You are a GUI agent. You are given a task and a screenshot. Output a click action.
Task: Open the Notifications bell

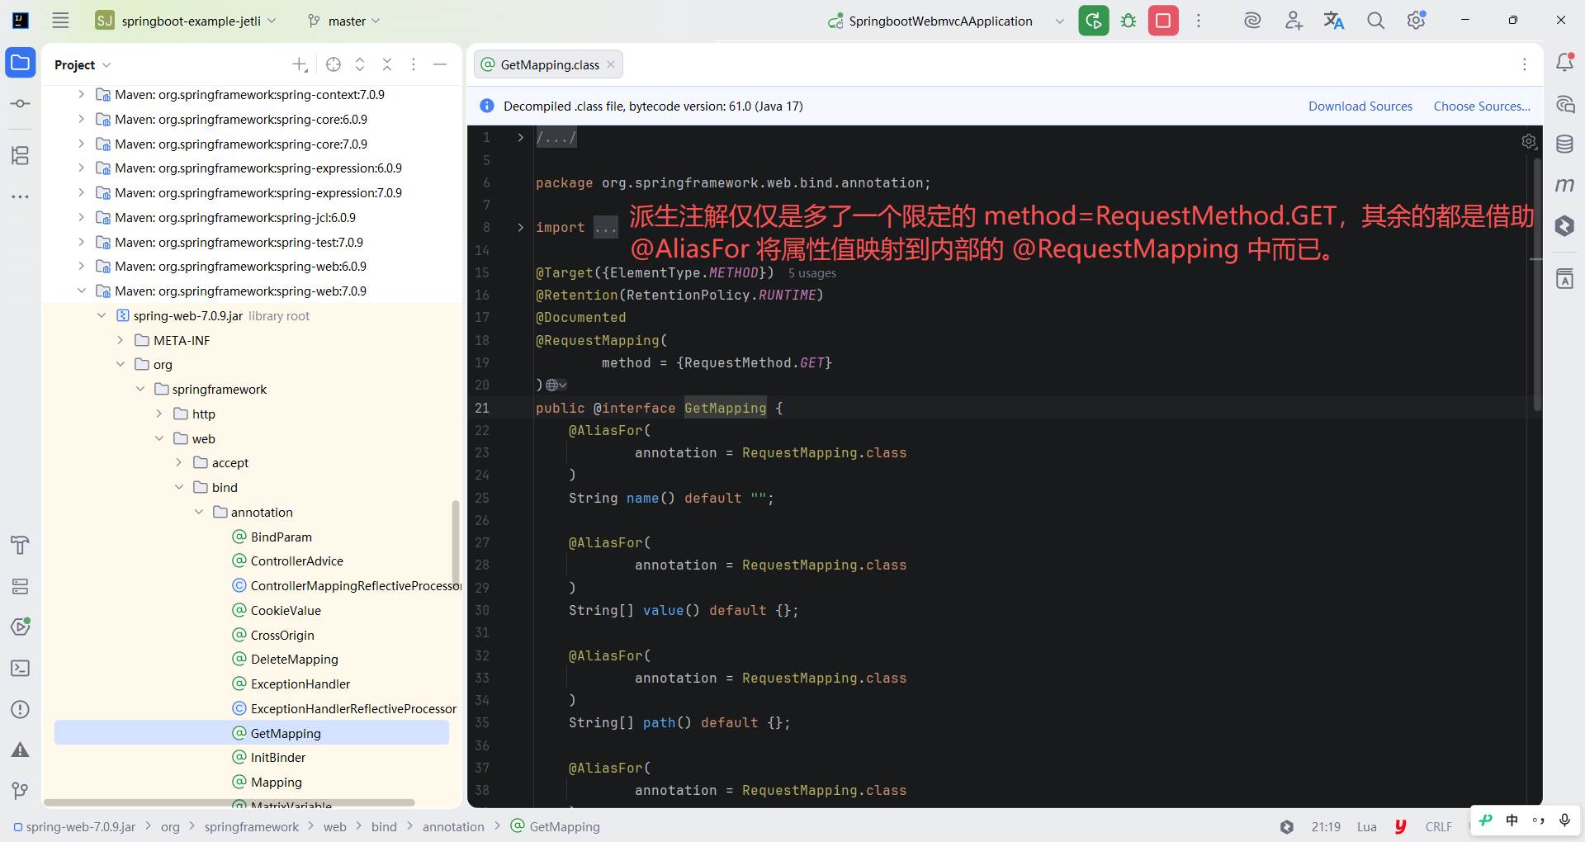1564,63
